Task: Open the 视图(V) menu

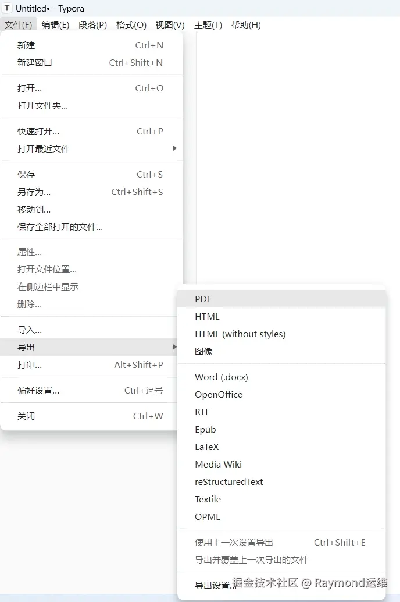Action: click(x=170, y=24)
